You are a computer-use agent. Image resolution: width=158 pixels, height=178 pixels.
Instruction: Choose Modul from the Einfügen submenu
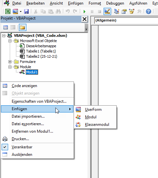click(x=91, y=117)
